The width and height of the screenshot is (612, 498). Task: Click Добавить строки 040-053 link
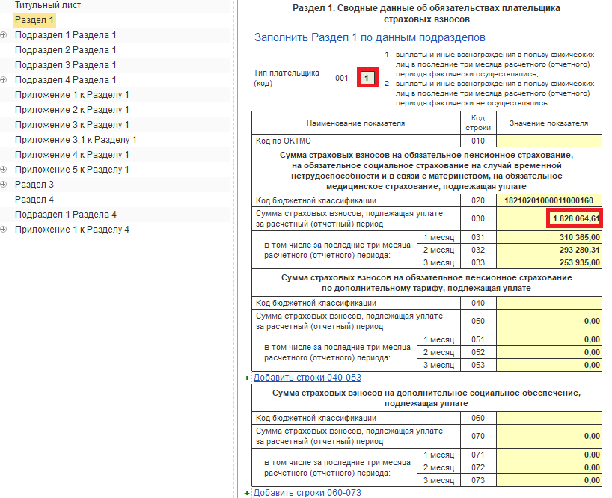click(307, 378)
